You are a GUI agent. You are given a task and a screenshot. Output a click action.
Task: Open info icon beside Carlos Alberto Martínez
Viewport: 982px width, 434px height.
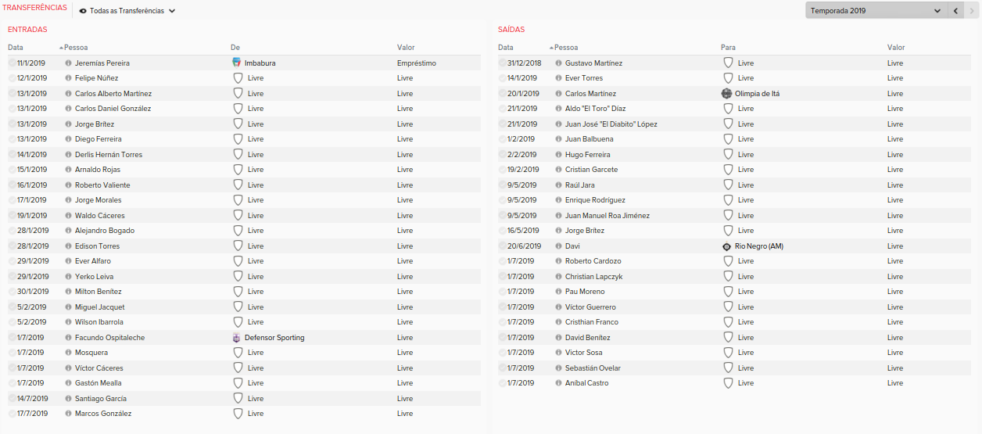pos(68,93)
